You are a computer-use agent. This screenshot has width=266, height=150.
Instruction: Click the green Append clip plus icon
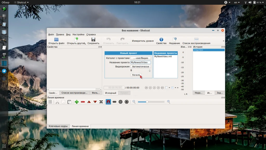tap(77, 102)
